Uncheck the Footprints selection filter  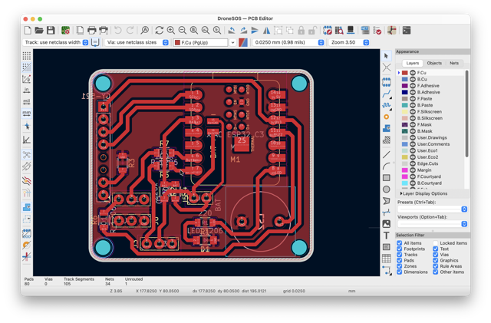[400, 249]
